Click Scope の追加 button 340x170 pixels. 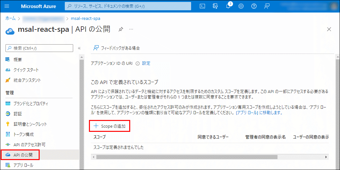coord(110,126)
